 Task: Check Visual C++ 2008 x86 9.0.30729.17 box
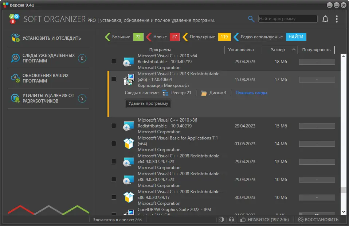point(114,197)
